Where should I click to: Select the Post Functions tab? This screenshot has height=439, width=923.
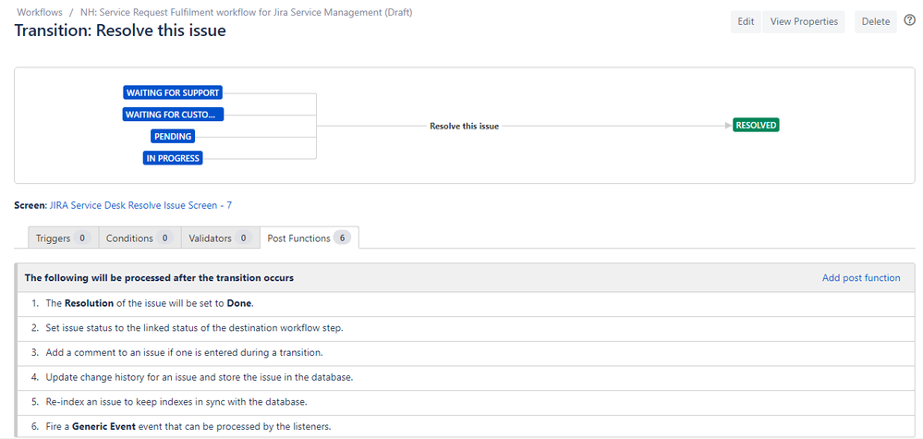point(309,238)
